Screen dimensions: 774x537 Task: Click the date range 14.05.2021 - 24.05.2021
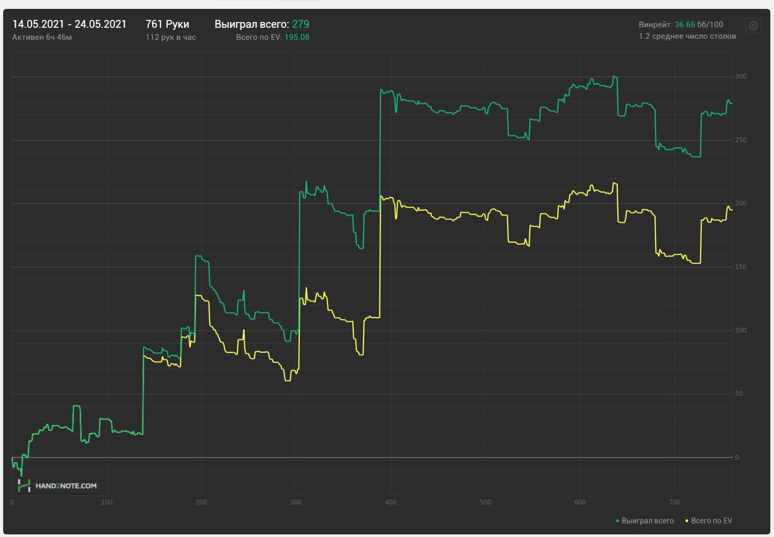pos(69,24)
